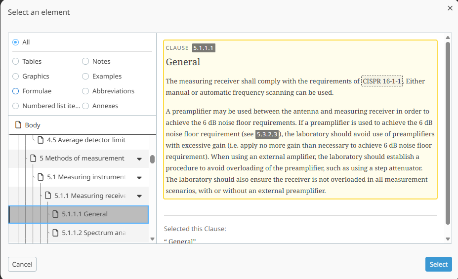The height and width of the screenshot is (279, 458).
Task: Select the All radio button
Action: (15, 42)
